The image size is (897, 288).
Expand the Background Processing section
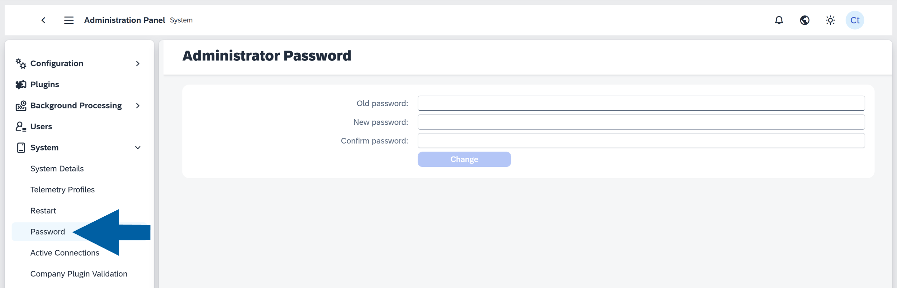[x=138, y=105]
